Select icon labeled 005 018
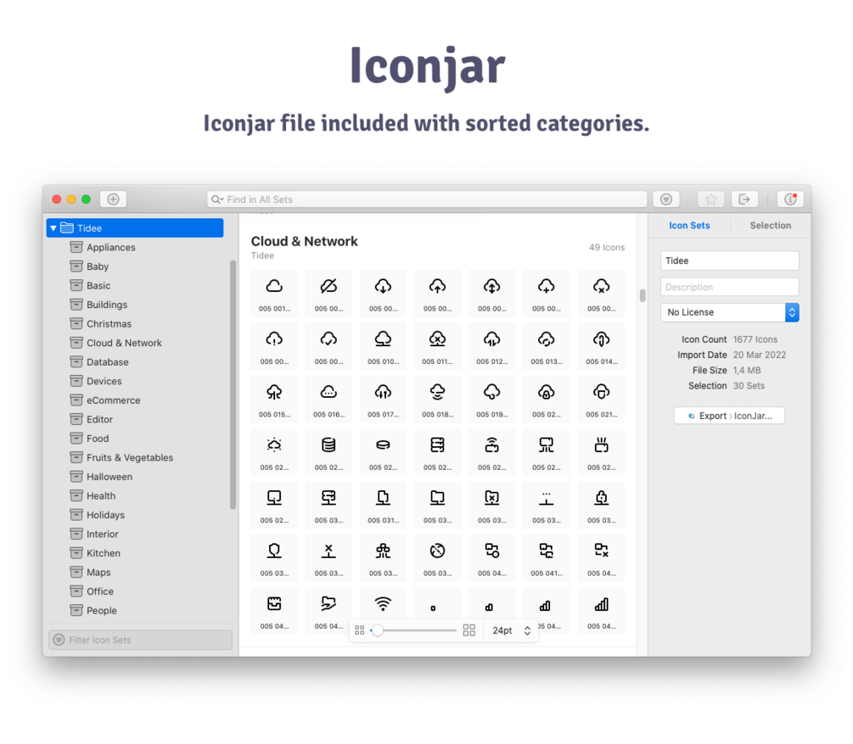Screen dimensions: 853x744 (437, 399)
